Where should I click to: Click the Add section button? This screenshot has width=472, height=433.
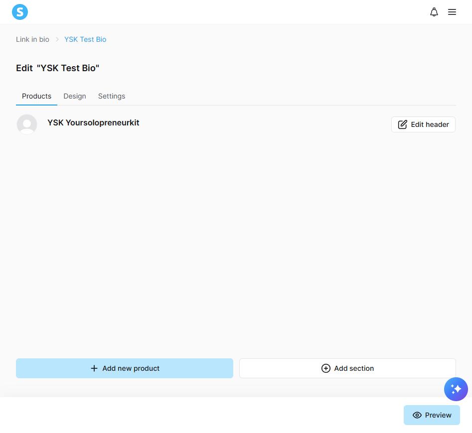pyautogui.click(x=347, y=368)
